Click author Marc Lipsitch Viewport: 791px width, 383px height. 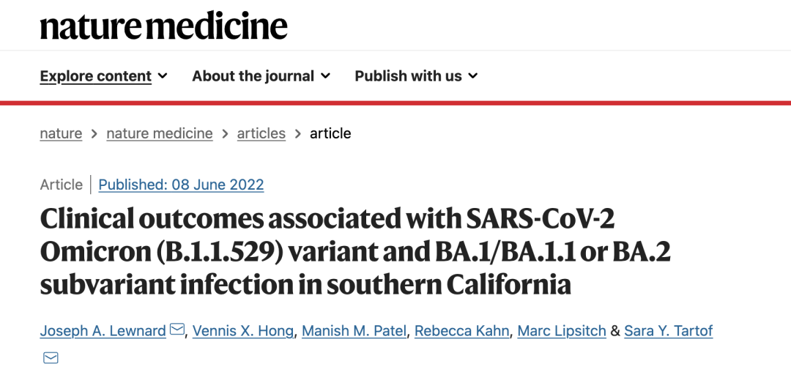click(x=562, y=331)
